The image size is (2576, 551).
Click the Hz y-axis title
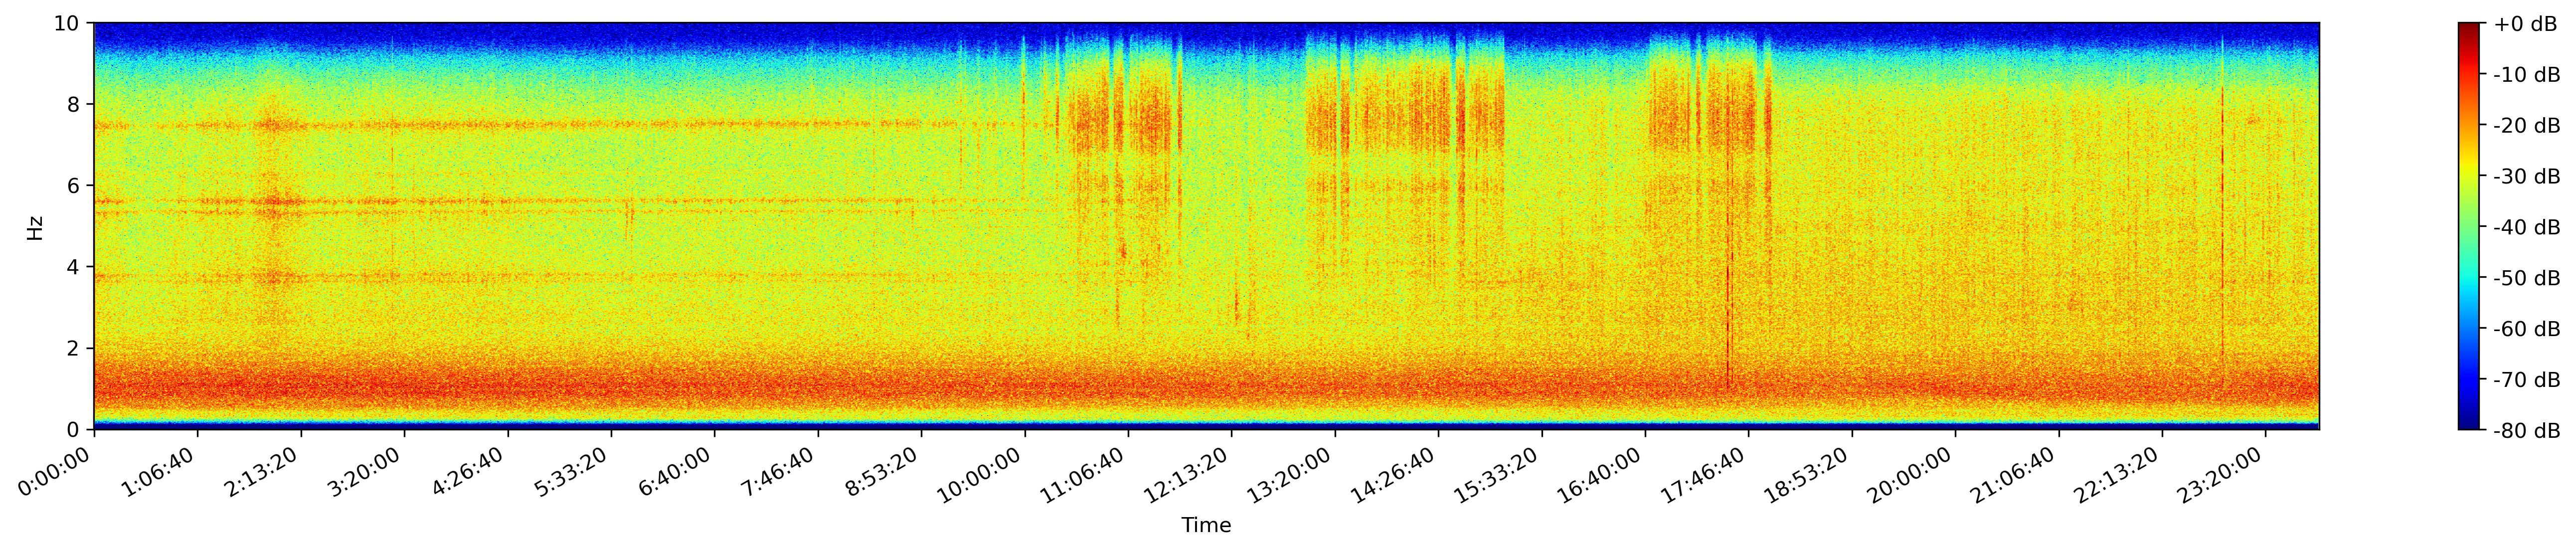pyautogui.click(x=35, y=227)
